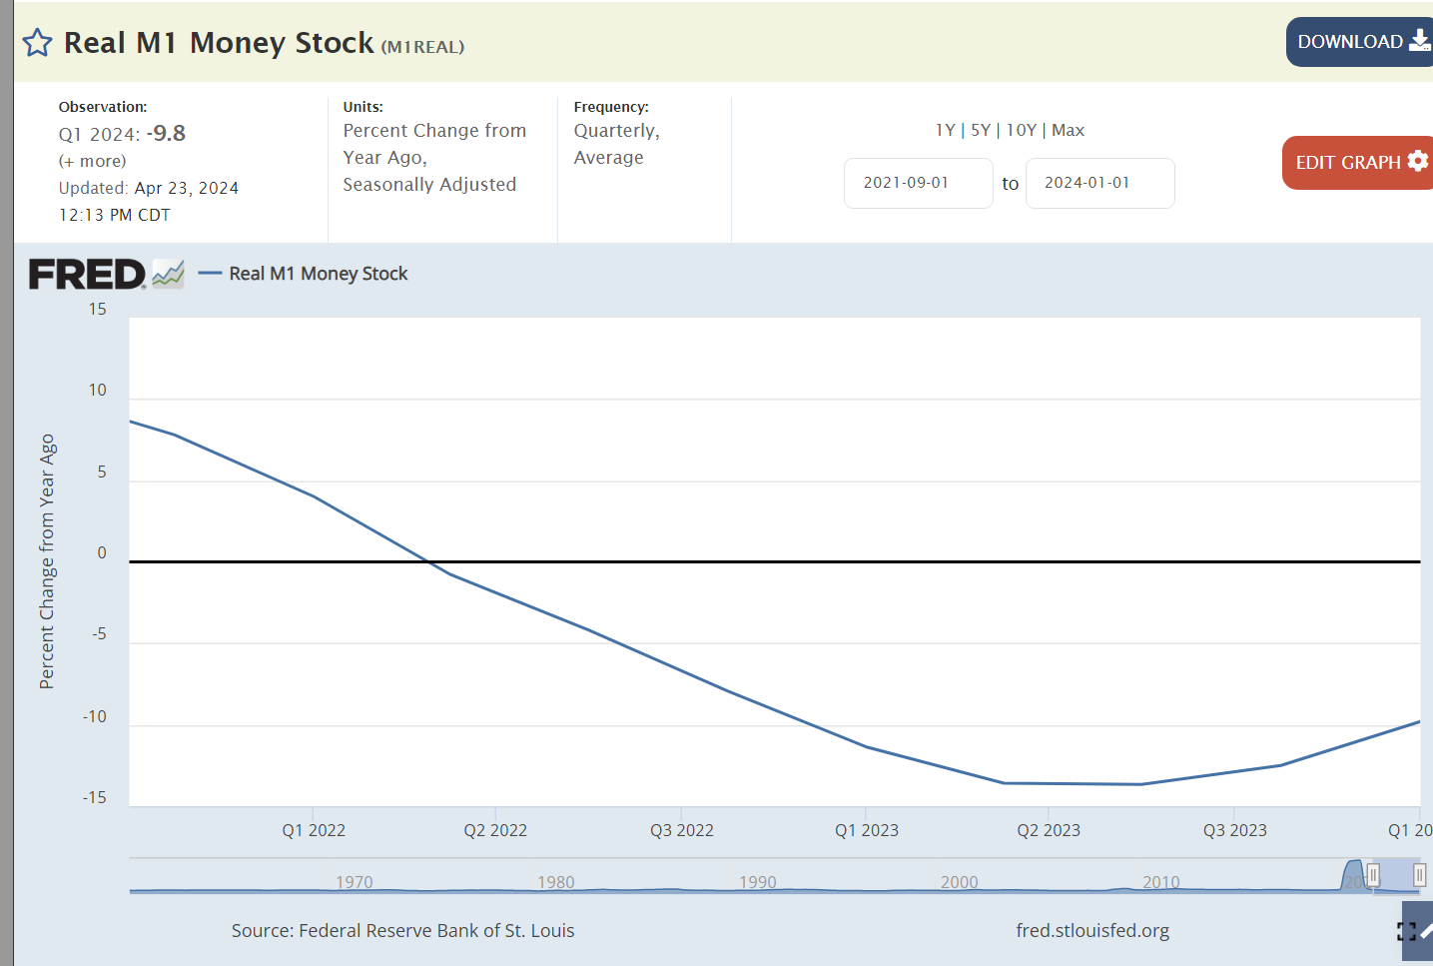
Task: Open the EDIT GRAPH panel
Action: [x=1348, y=162]
